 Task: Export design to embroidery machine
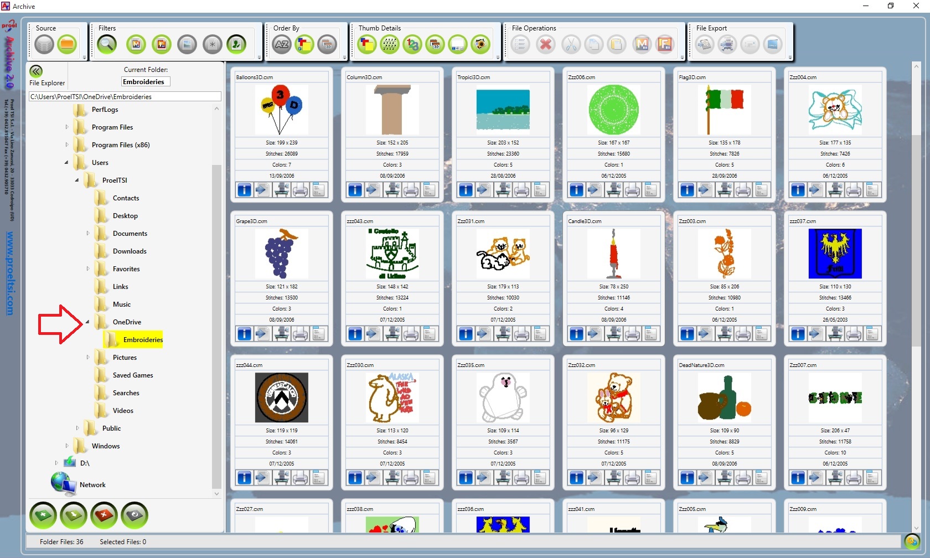[x=727, y=44]
